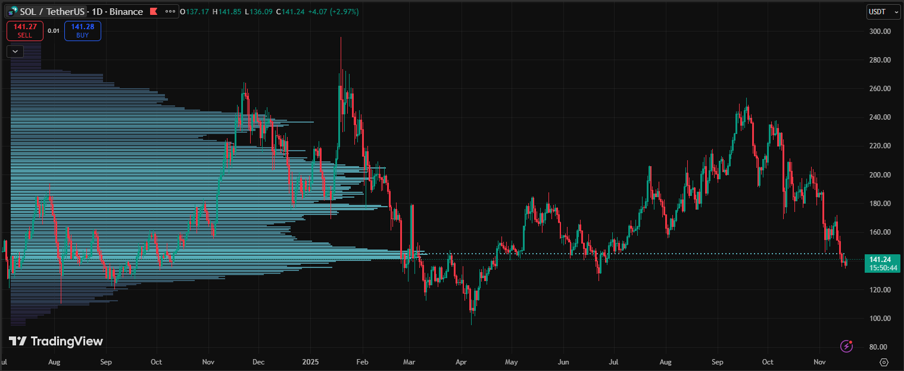Click the TradingView logo
The image size is (904, 371).
(x=56, y=341)
